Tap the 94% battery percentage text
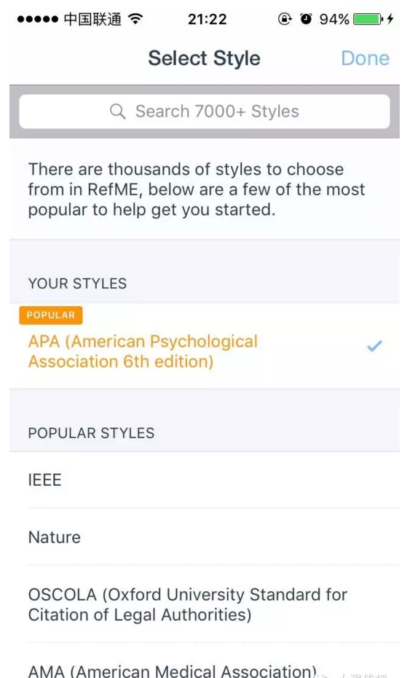 pos(334,19)
